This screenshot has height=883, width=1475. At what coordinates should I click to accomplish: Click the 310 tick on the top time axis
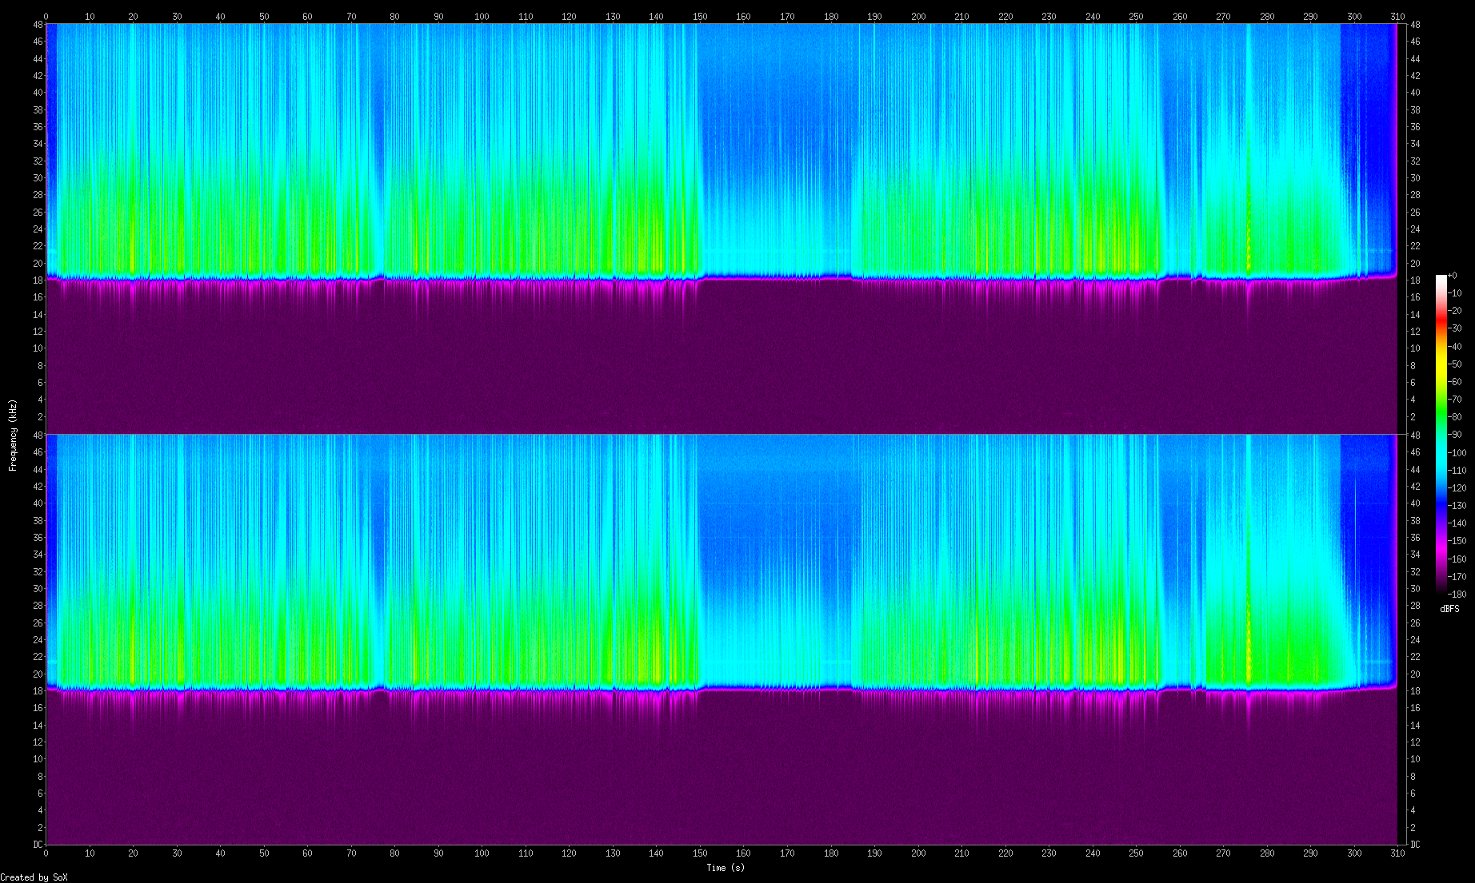(1397, 16)
